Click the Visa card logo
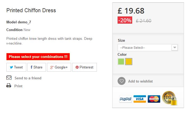 pos(140,99)
